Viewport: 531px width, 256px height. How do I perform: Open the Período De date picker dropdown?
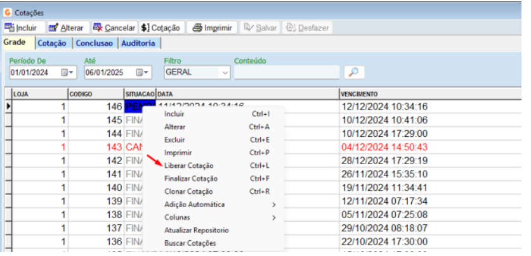tap(67, 72)
